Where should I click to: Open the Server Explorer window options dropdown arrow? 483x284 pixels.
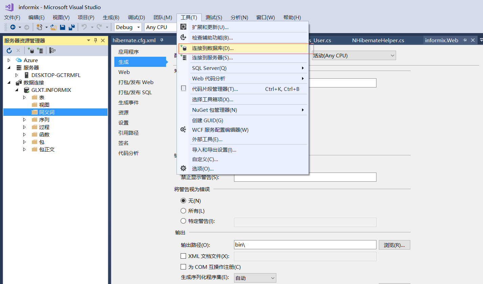pyautogui.click(x=89, y=40)
